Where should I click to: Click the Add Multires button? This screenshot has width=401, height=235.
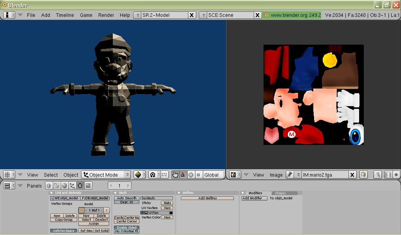207,198
